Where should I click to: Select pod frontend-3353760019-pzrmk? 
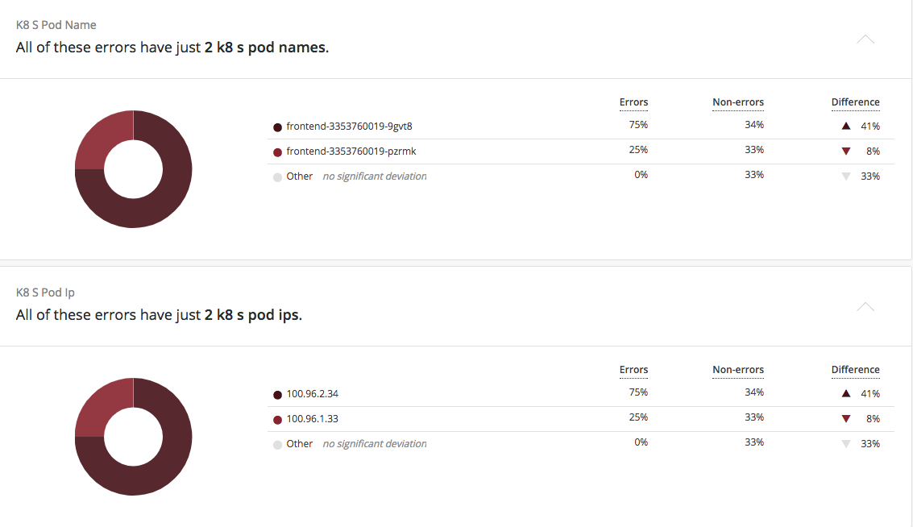coord(351,151)
